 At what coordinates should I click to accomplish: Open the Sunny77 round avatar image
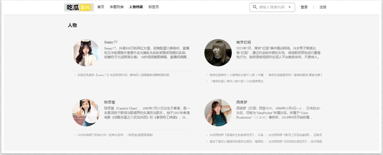[x=86, y=53]
